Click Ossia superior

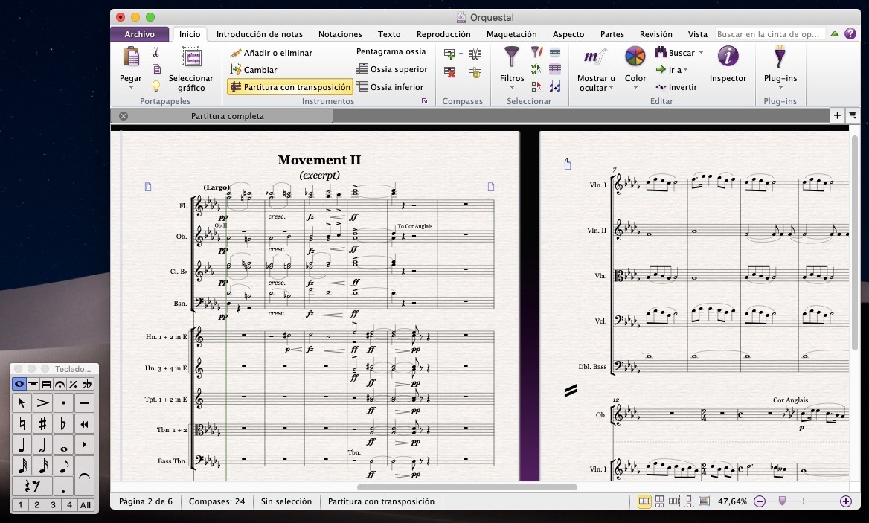[x=392, y=69]
